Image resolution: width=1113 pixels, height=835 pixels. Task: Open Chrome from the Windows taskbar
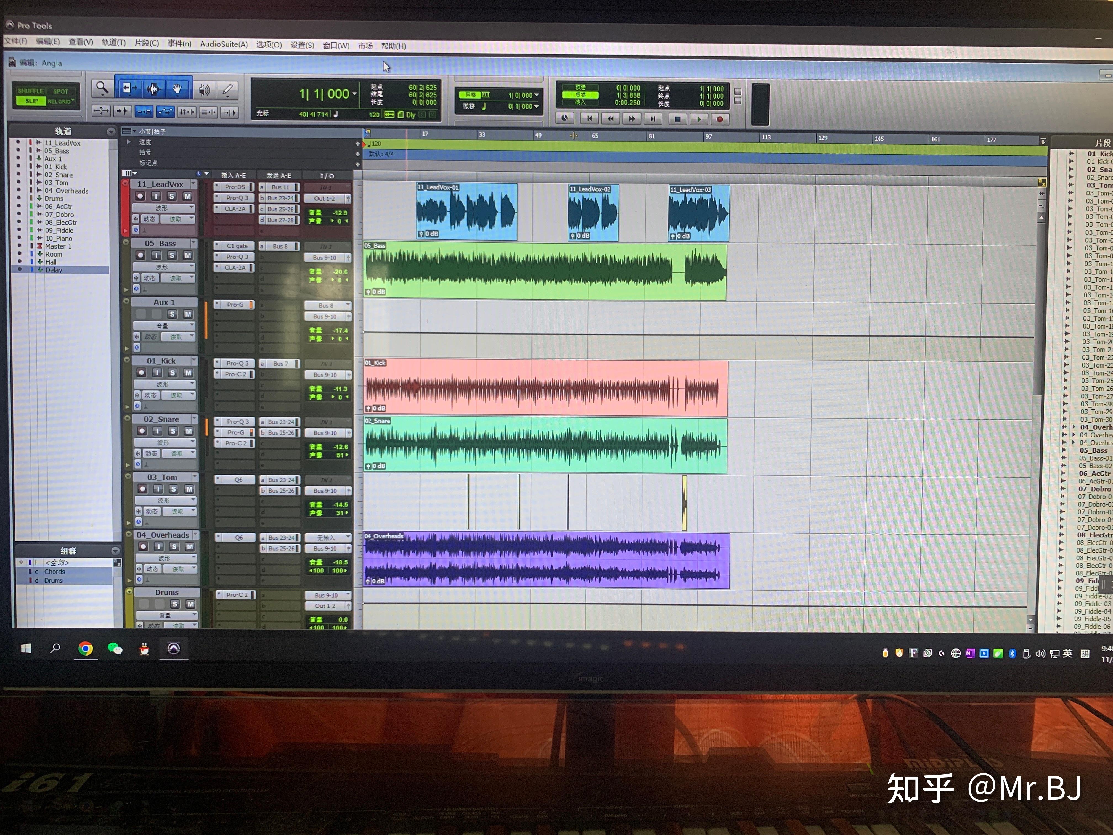pos(86,649)
